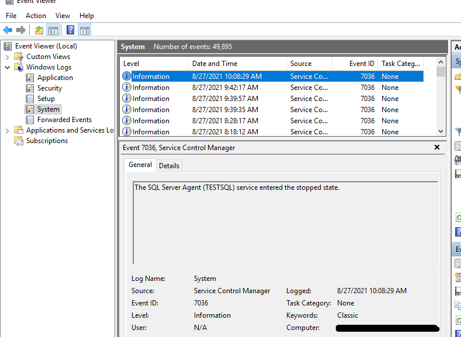The height and width of the screenshot is (337, 461).
Task: Switch to the Details tab
Action: click(x=169, y=166)
